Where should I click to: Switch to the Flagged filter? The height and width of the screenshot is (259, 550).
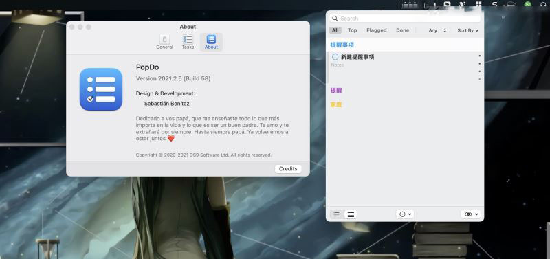[x=376, y=30]
